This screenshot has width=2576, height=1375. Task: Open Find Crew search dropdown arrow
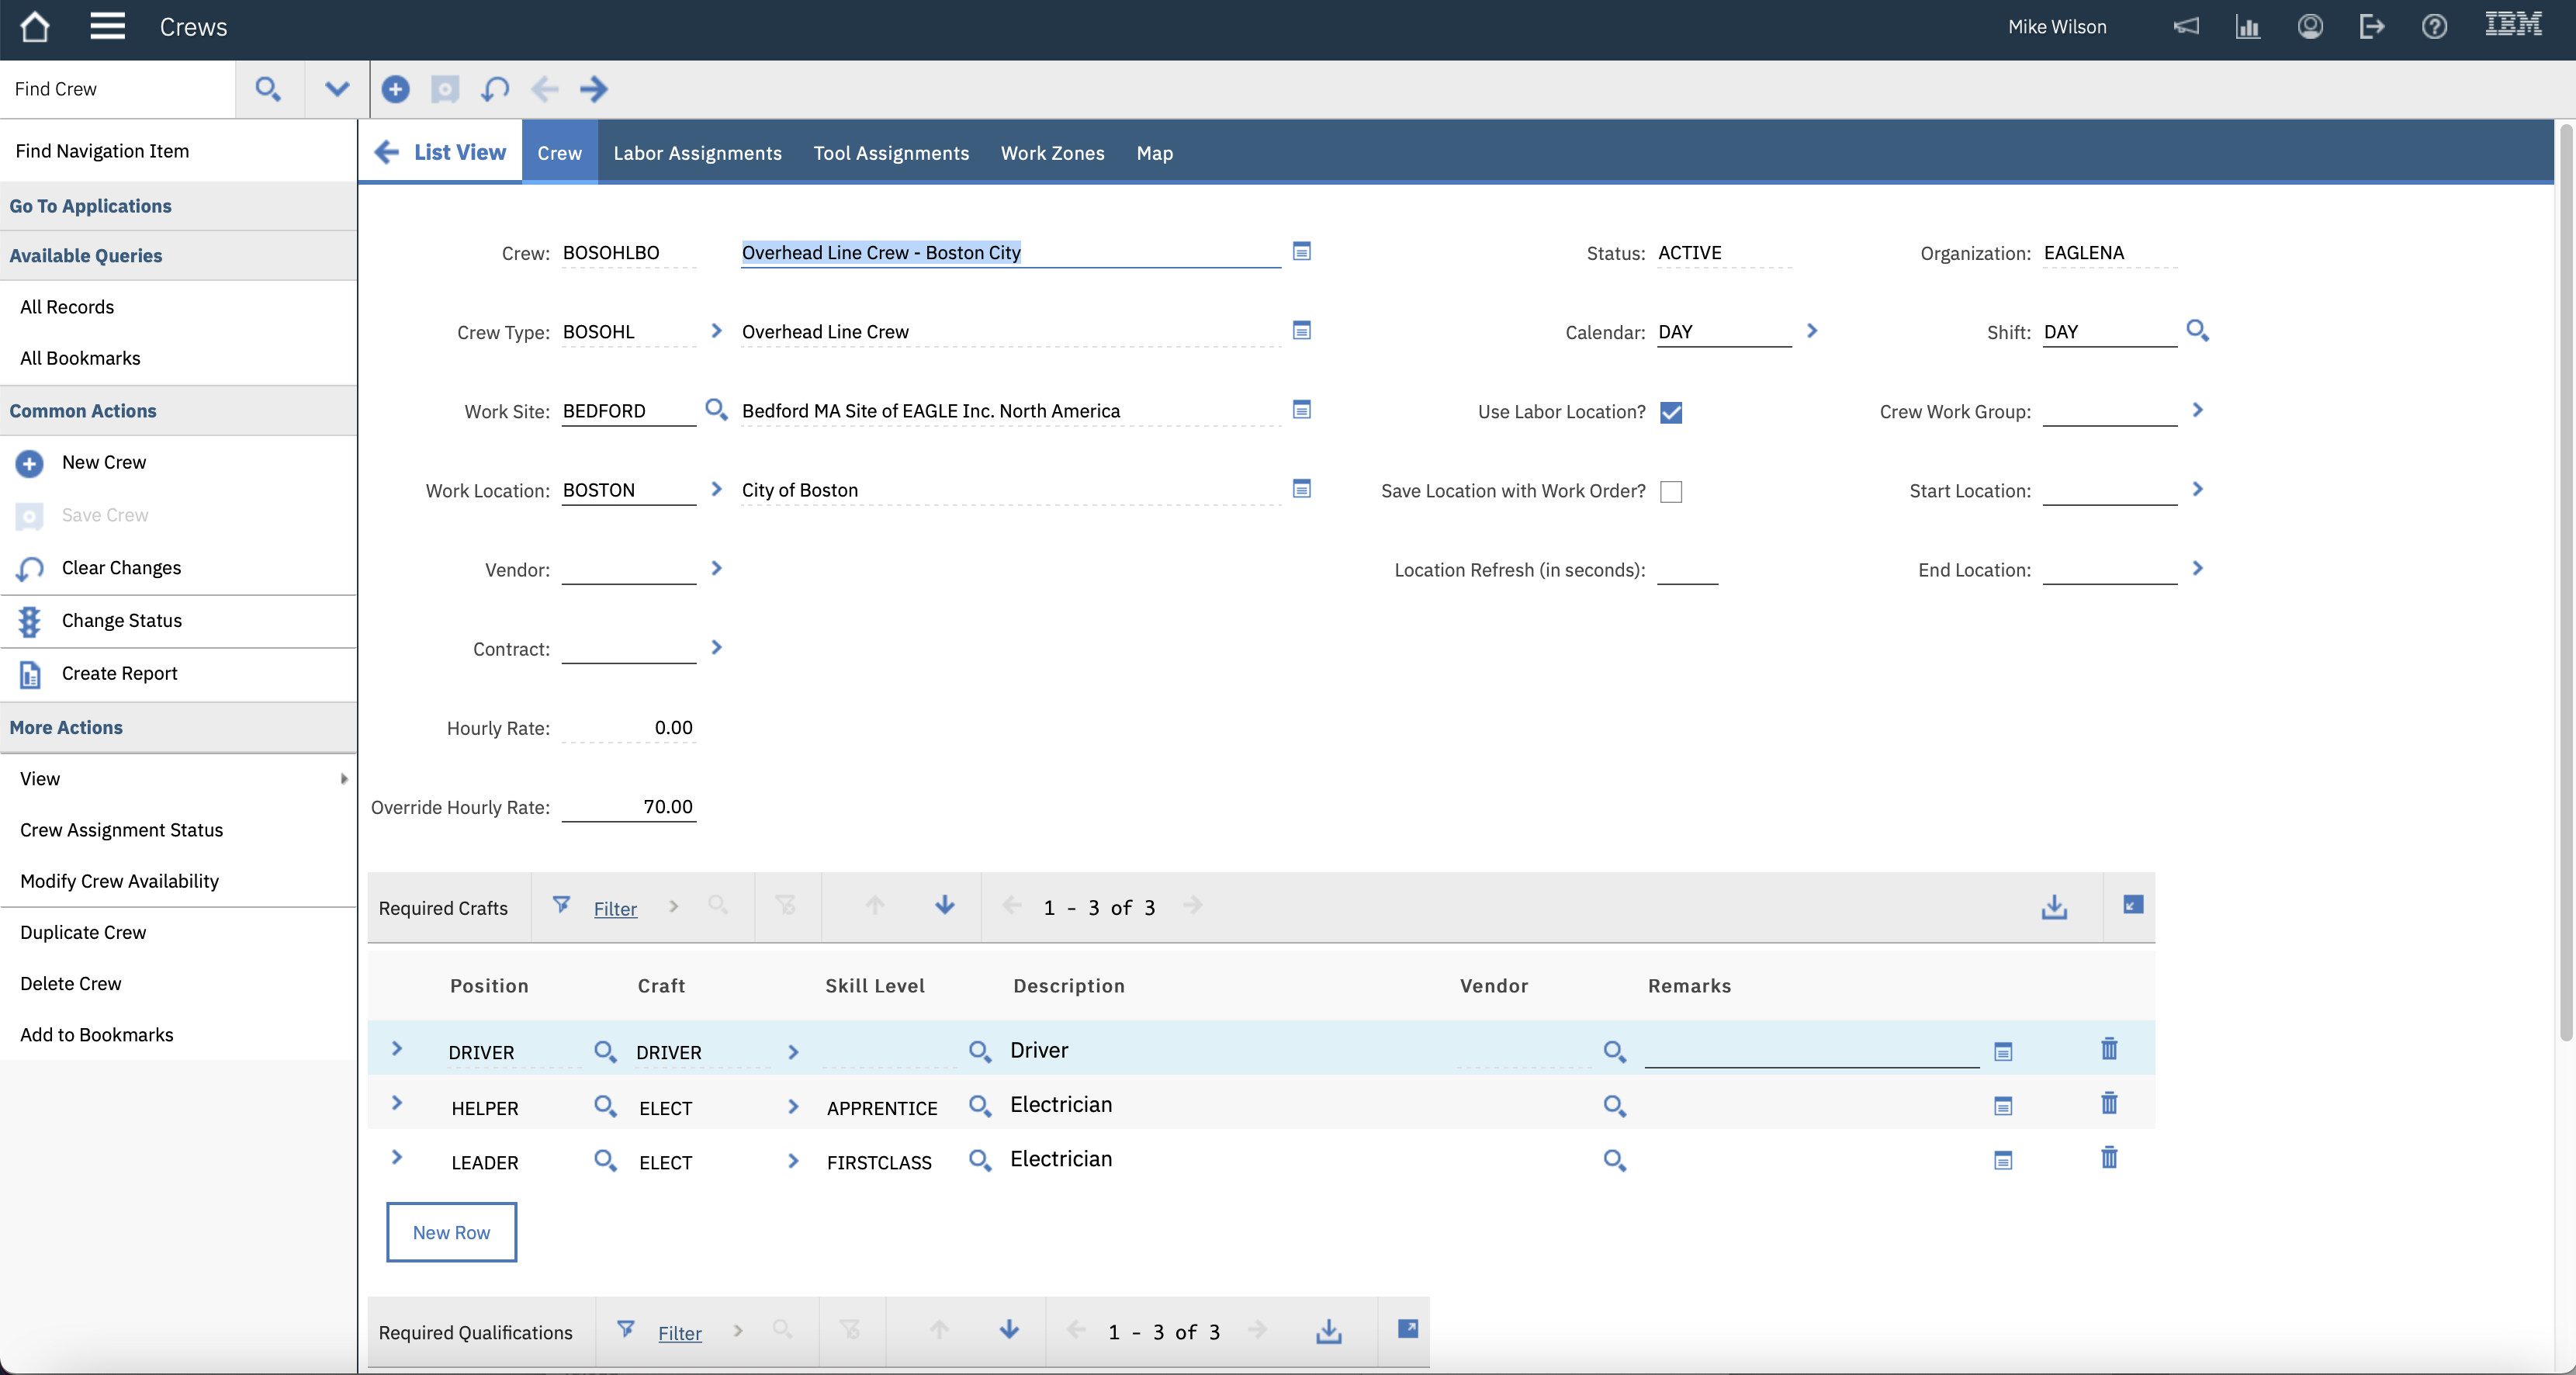337,89
